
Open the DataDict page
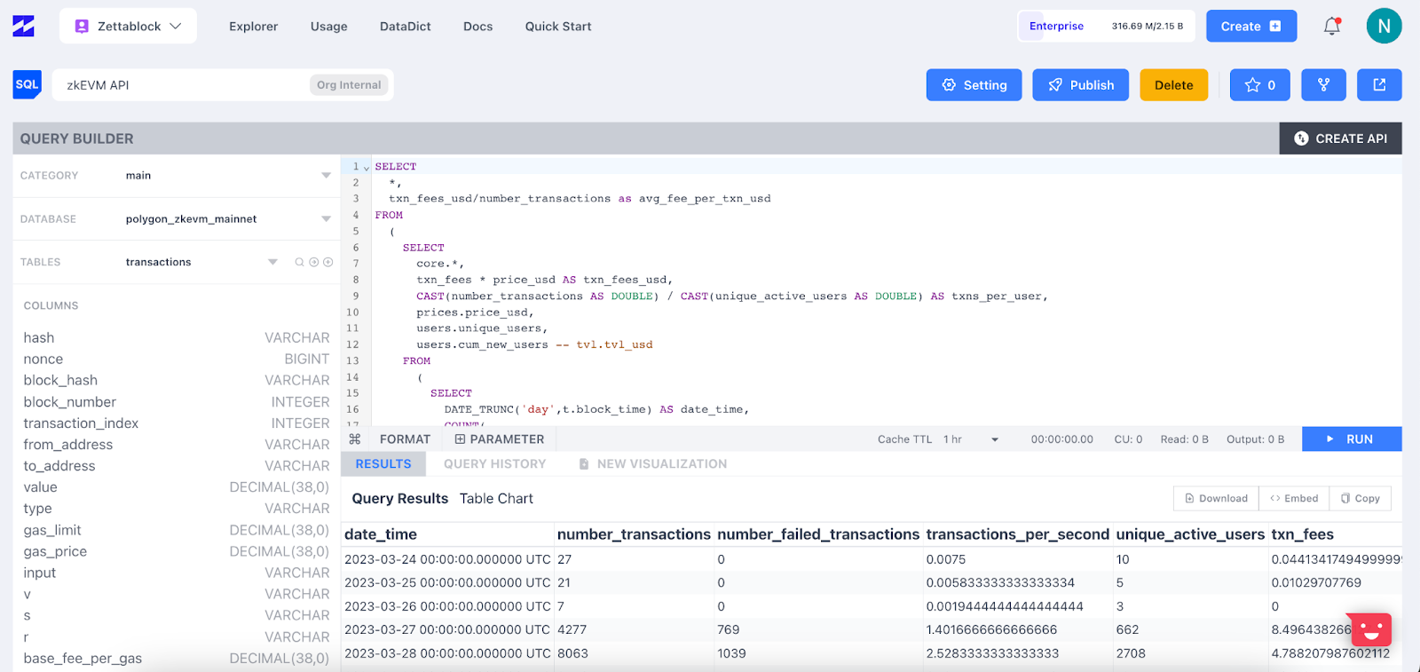click(x=405, y=27)
